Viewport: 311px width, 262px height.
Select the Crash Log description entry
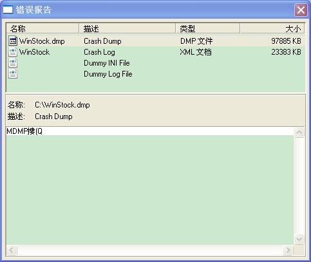(99, 52)
